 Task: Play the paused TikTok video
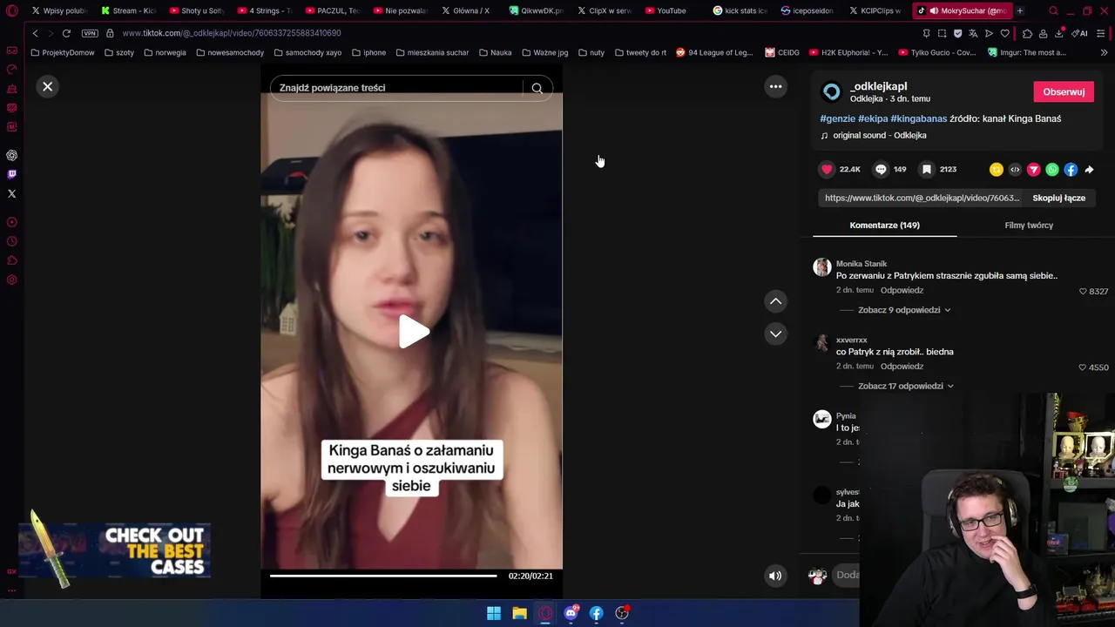(x=413, y=332)
